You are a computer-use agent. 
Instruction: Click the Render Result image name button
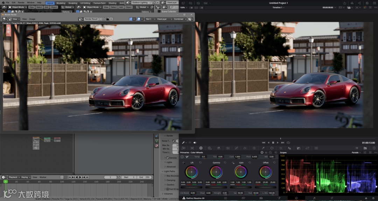click(x=91, y=19)
